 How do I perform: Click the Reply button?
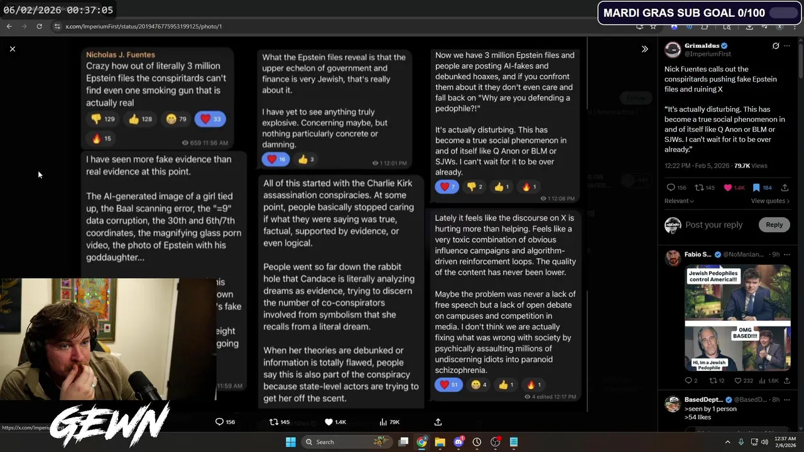click(774, 225)
